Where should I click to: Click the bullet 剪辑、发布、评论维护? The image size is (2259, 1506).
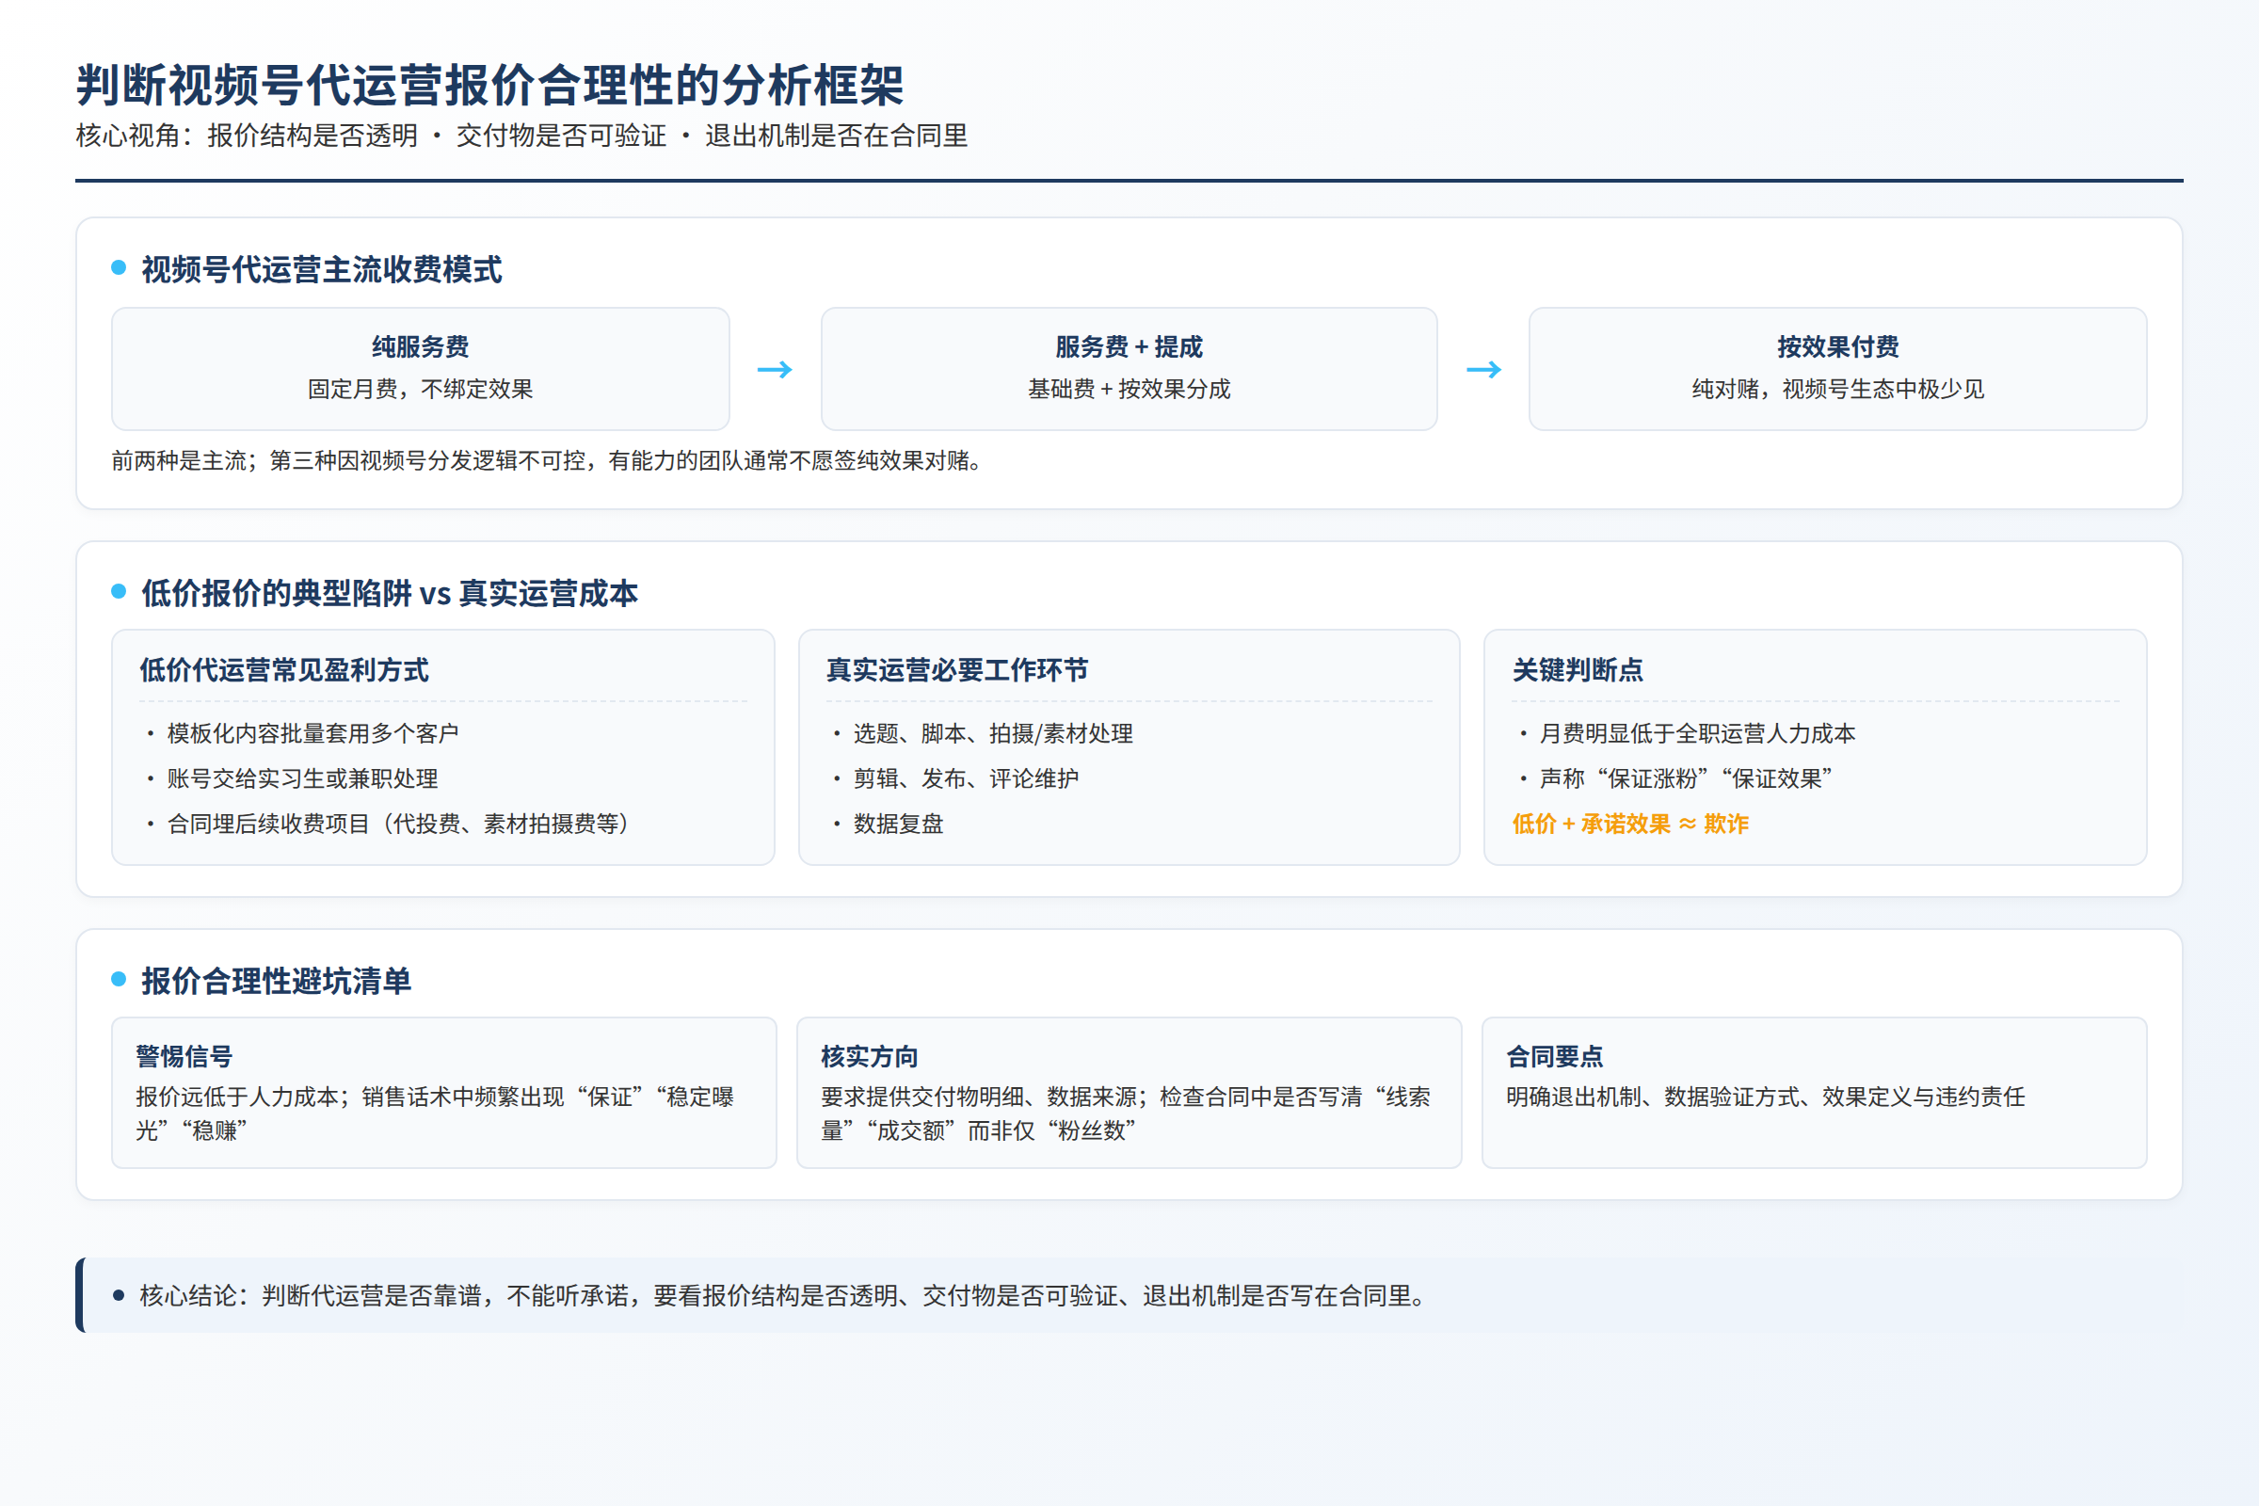pyautogui.click(x=967, y=779)
